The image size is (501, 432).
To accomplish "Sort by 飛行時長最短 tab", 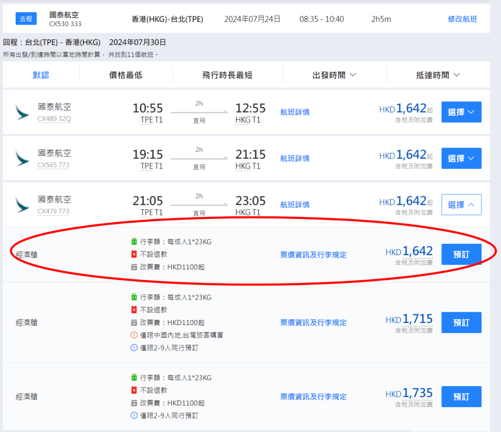I will coord(228,75).
